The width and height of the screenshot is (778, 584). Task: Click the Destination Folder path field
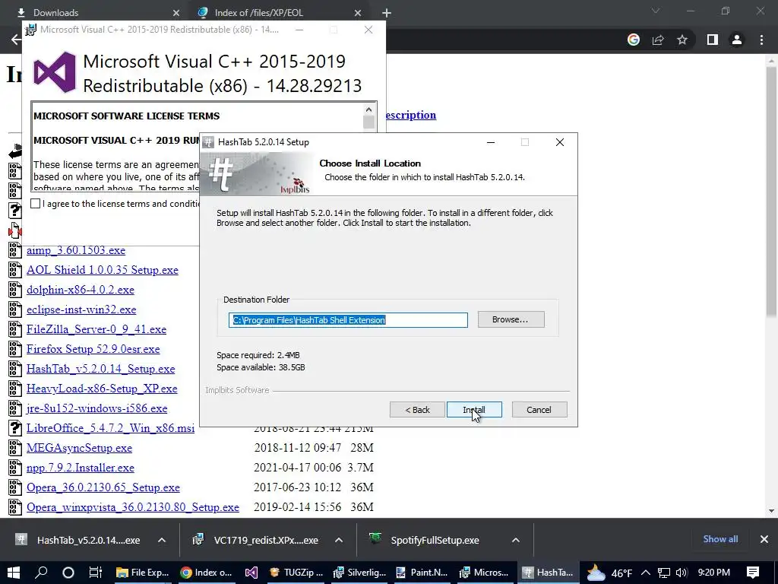(x=348, y=320)
